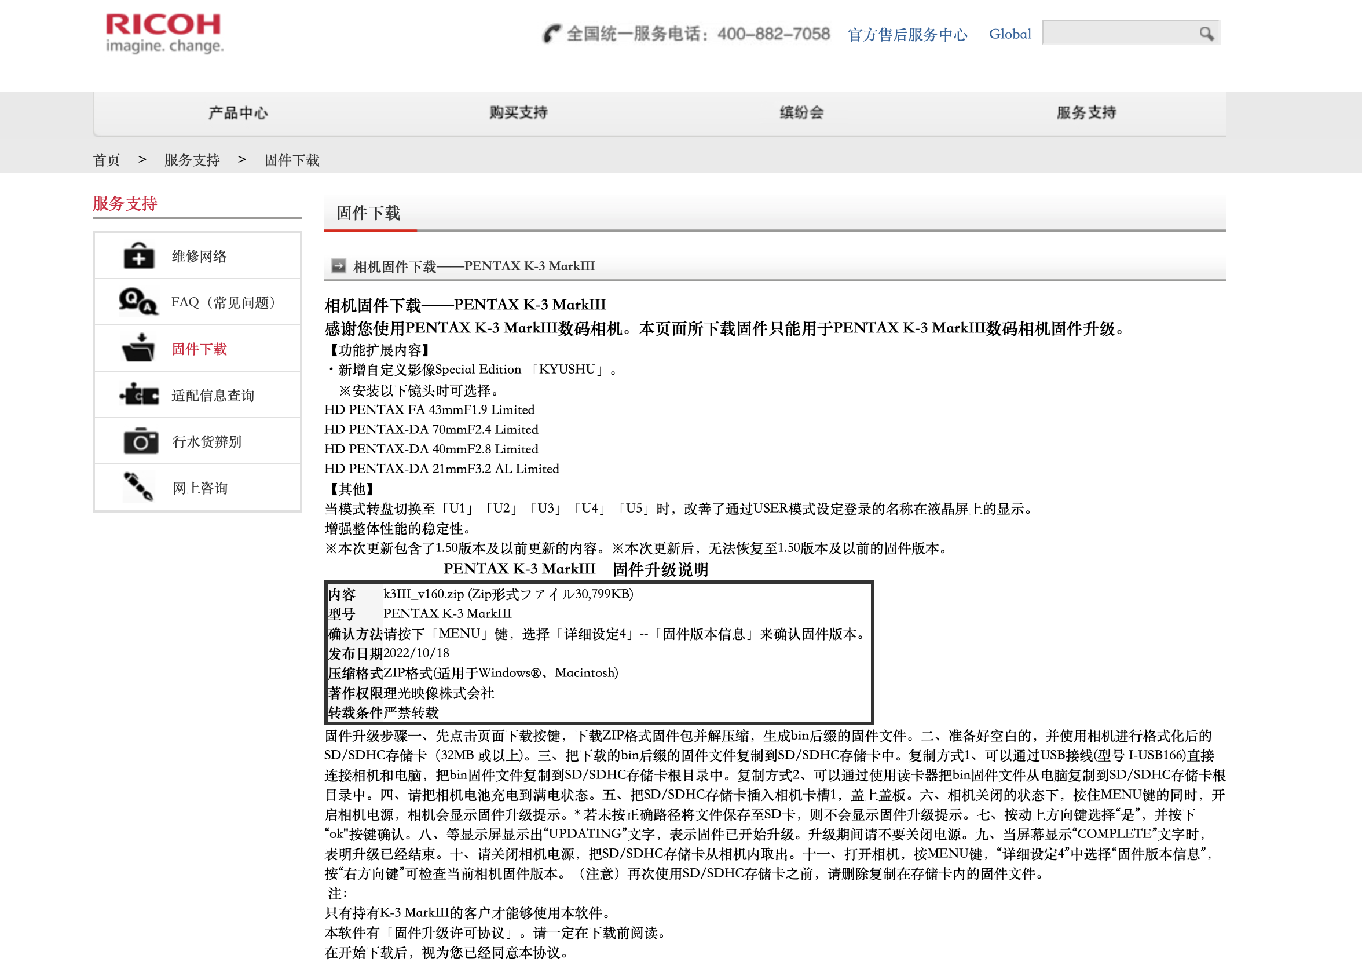Click the HD PENTAX-DA 70mmF2.4 Limited line

(431, 429)
